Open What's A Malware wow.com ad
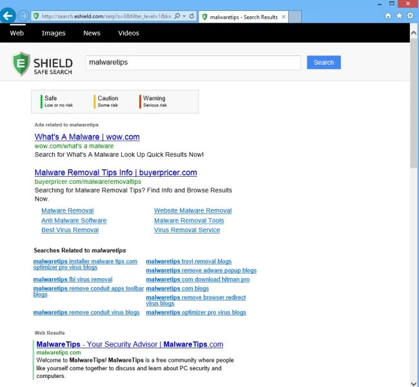The image size is (419, 387). [x=87, y=137]
